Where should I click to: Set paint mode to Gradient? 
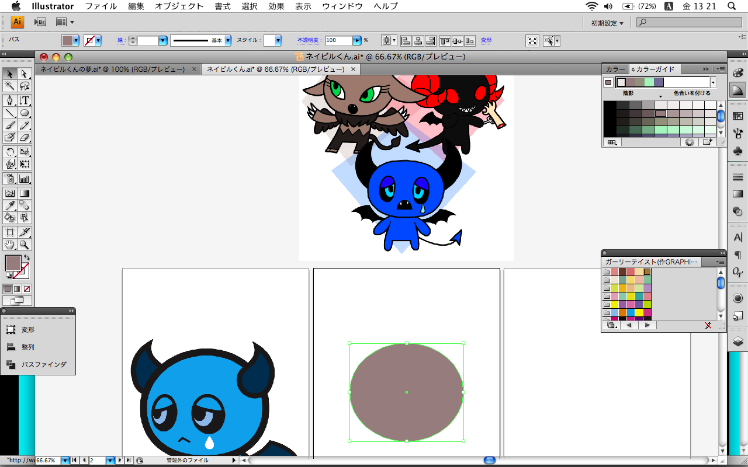(x=17, y=288)
